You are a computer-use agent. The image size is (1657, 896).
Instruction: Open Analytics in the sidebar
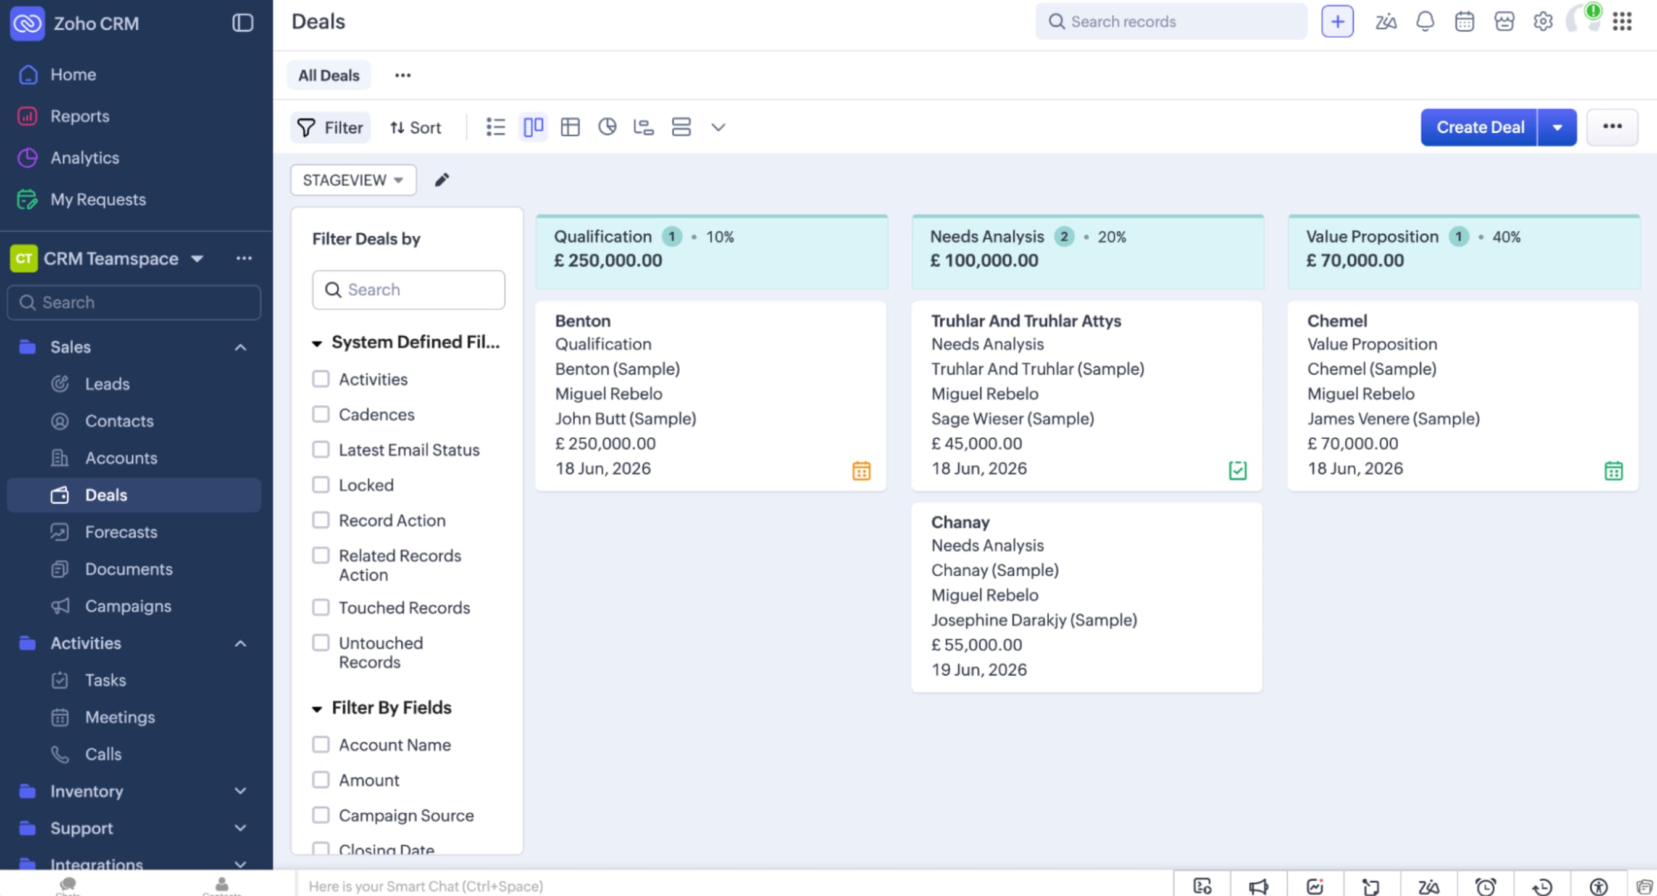(84, 158)
